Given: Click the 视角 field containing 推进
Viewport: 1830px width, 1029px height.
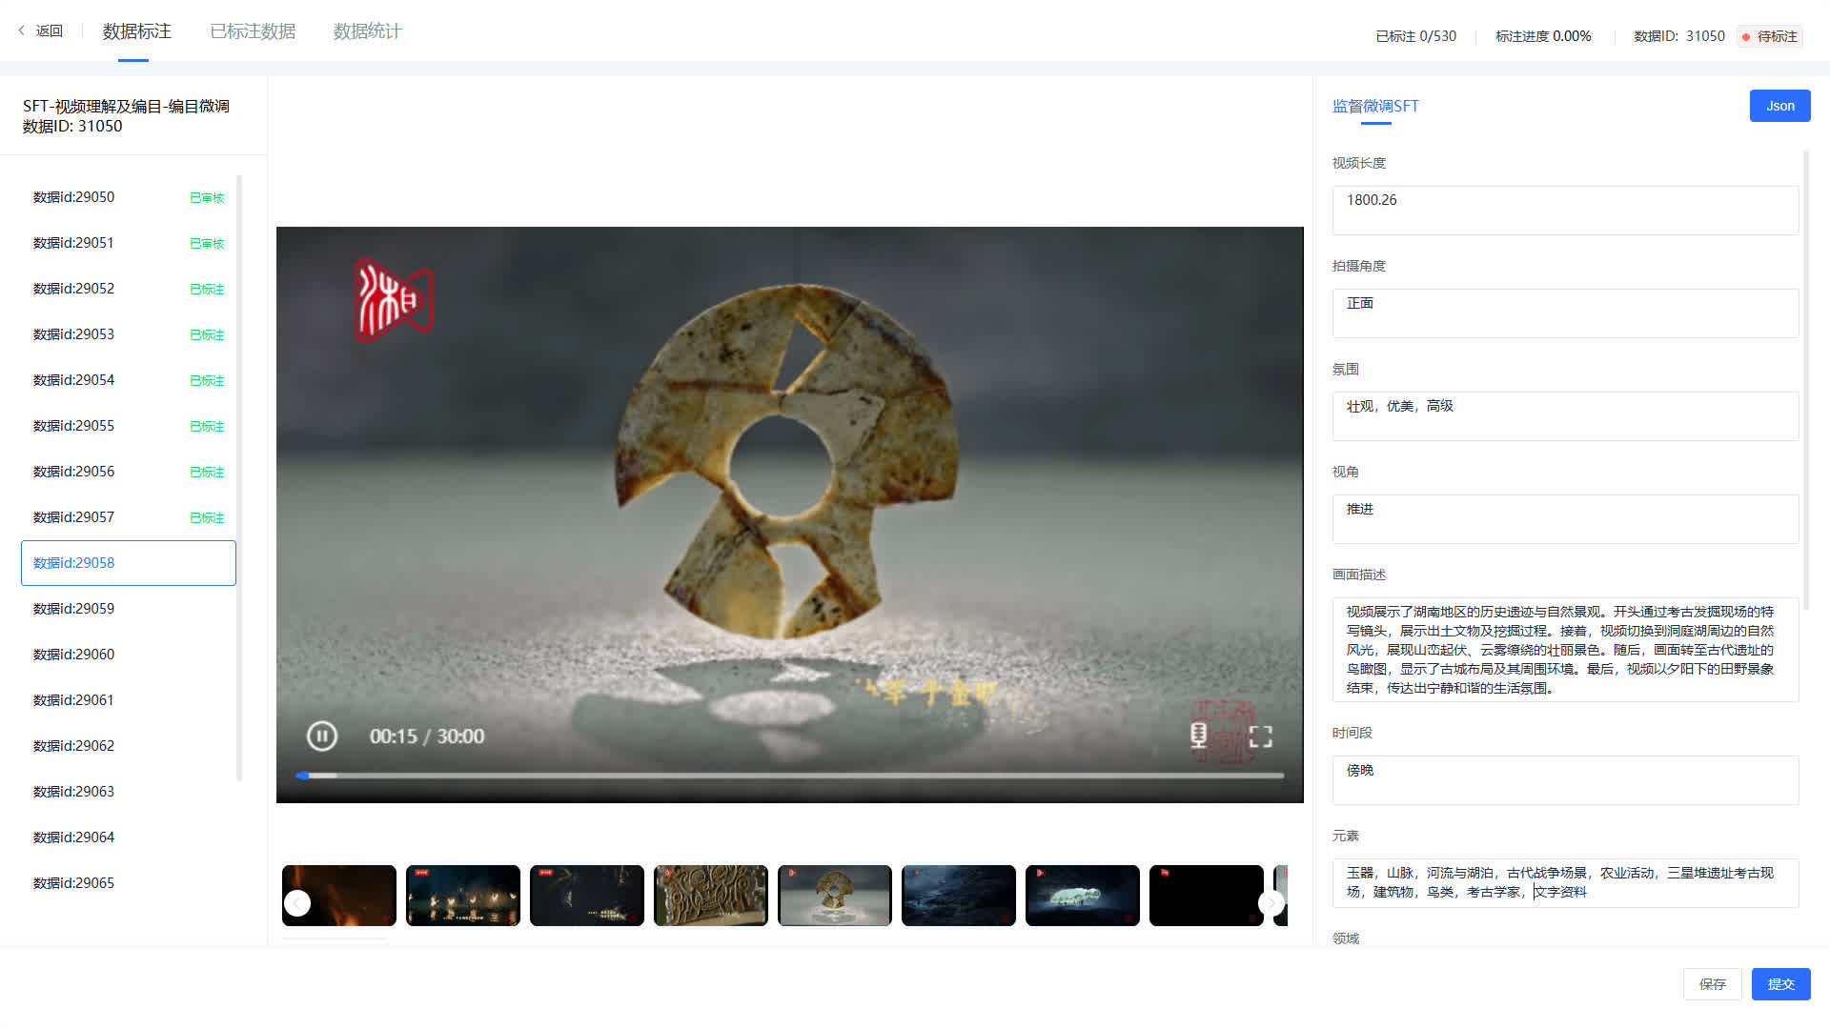Looking at the screenshot, I should coord(1565,519).
